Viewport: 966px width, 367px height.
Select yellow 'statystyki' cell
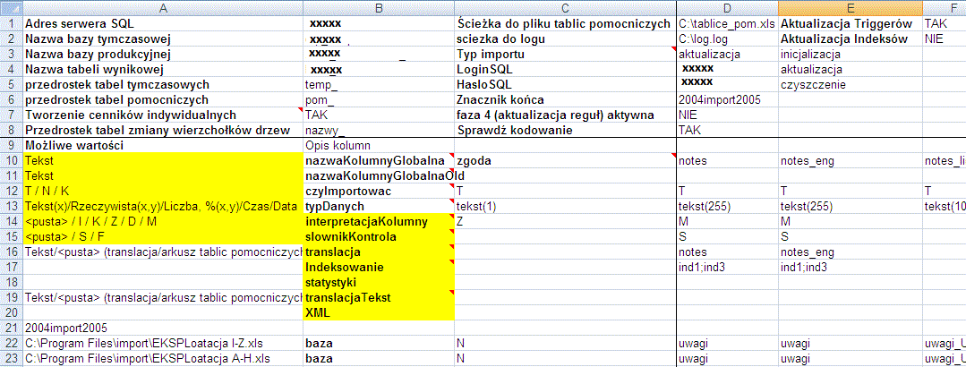pyautogui.click(x=379, y=282)
